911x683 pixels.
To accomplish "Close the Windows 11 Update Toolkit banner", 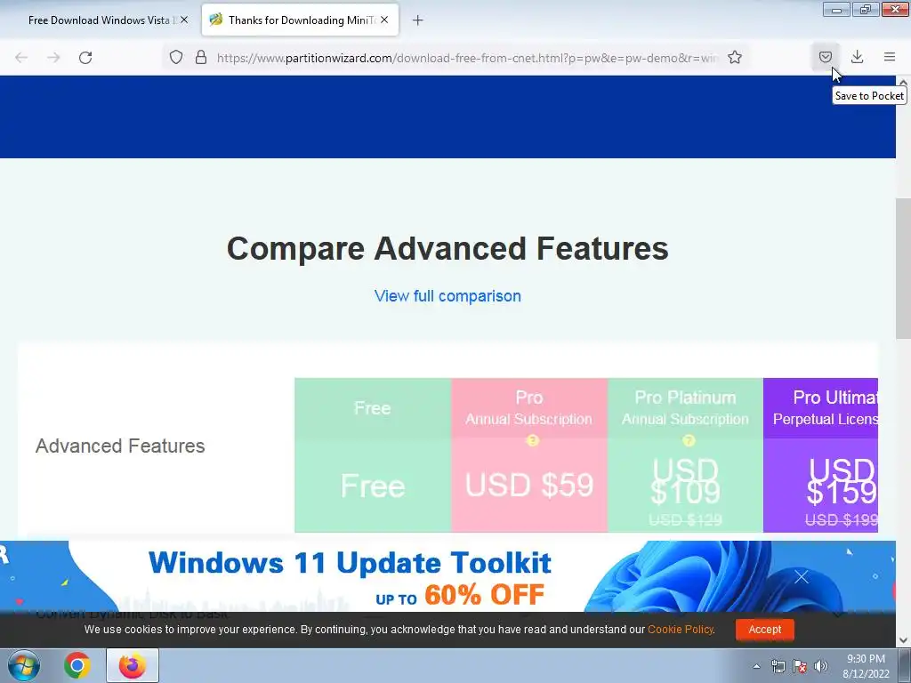I will point(802,576).
